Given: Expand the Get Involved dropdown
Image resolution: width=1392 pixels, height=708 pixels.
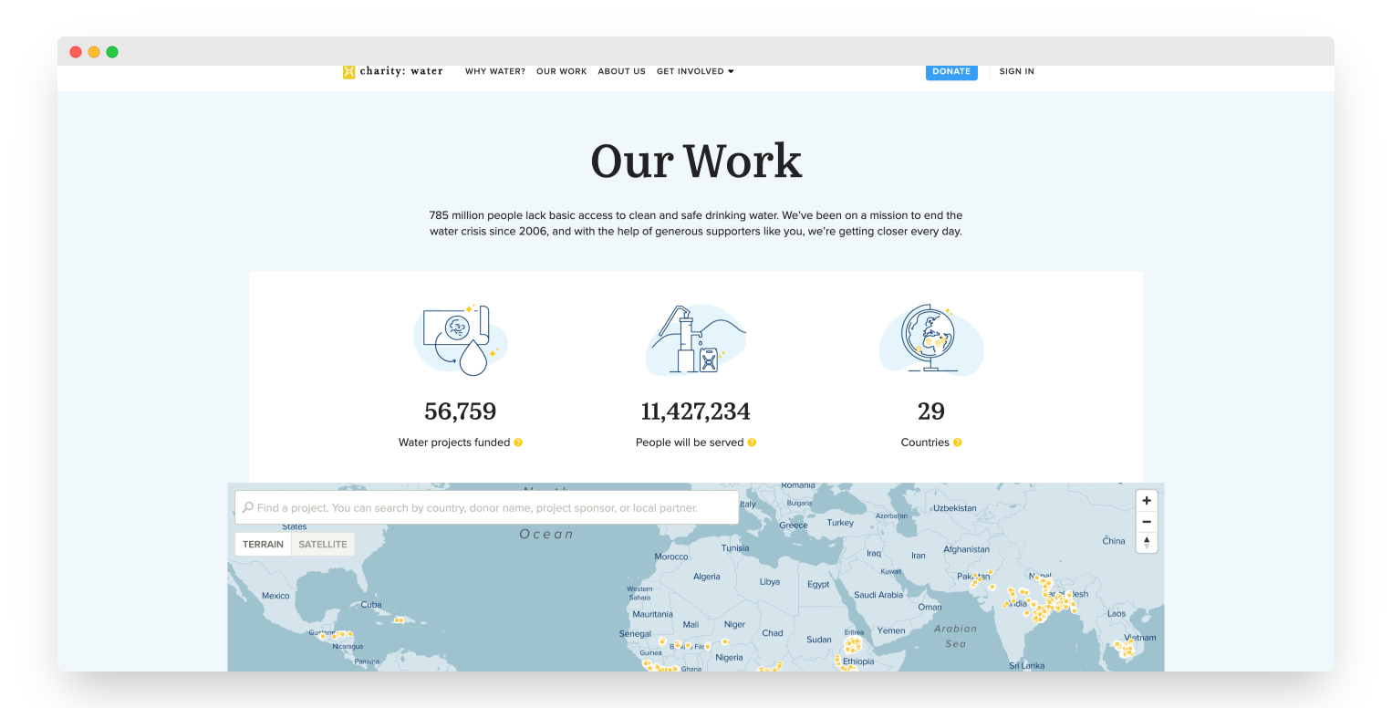Looking at the screenshot, I should pos(695,71).
